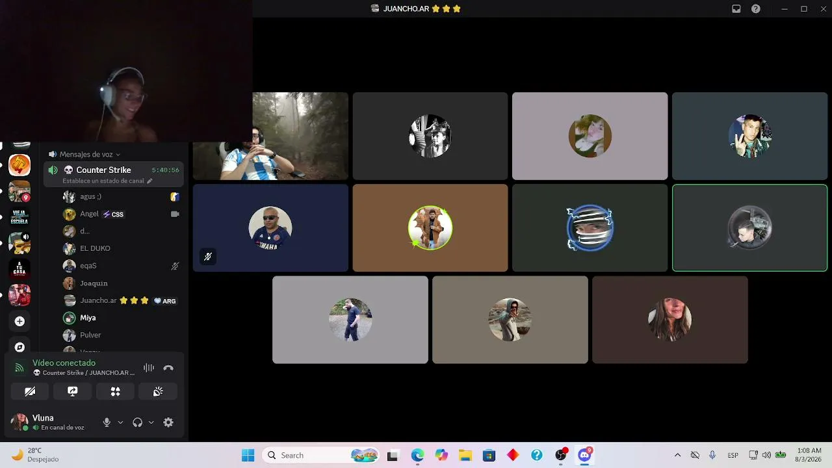This screenshot has width=832, height=468.
Task: Deafen audio with the headphones button
Action: point(137,422)
